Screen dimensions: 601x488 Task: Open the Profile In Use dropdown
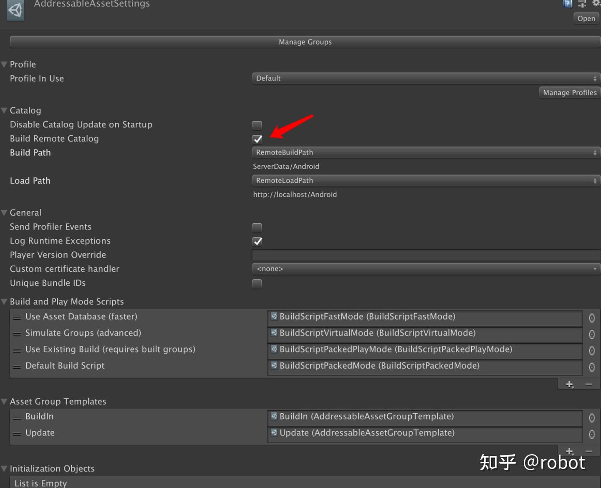coord(426,78)
